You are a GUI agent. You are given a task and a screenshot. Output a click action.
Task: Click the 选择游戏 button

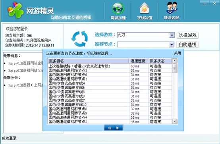(187, 35)
